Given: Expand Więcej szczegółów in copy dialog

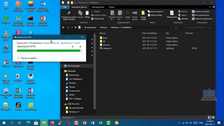Looking at the screenshot, I should (27, 58).
